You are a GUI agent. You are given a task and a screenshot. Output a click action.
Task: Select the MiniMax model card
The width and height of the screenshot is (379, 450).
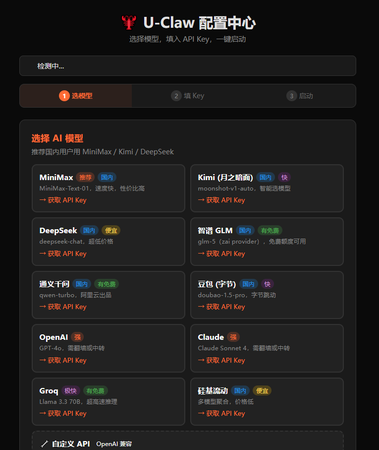click(x=108, y=188)
